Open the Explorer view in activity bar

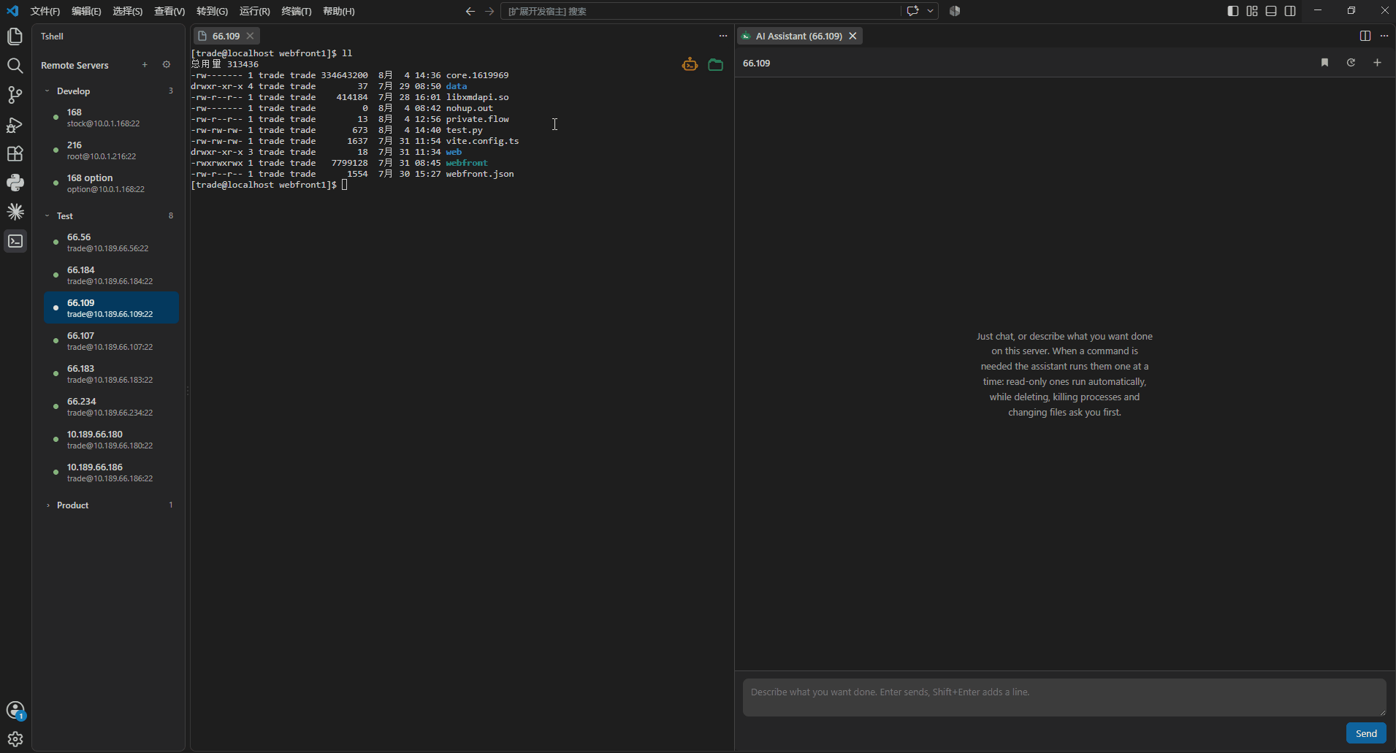15,37
